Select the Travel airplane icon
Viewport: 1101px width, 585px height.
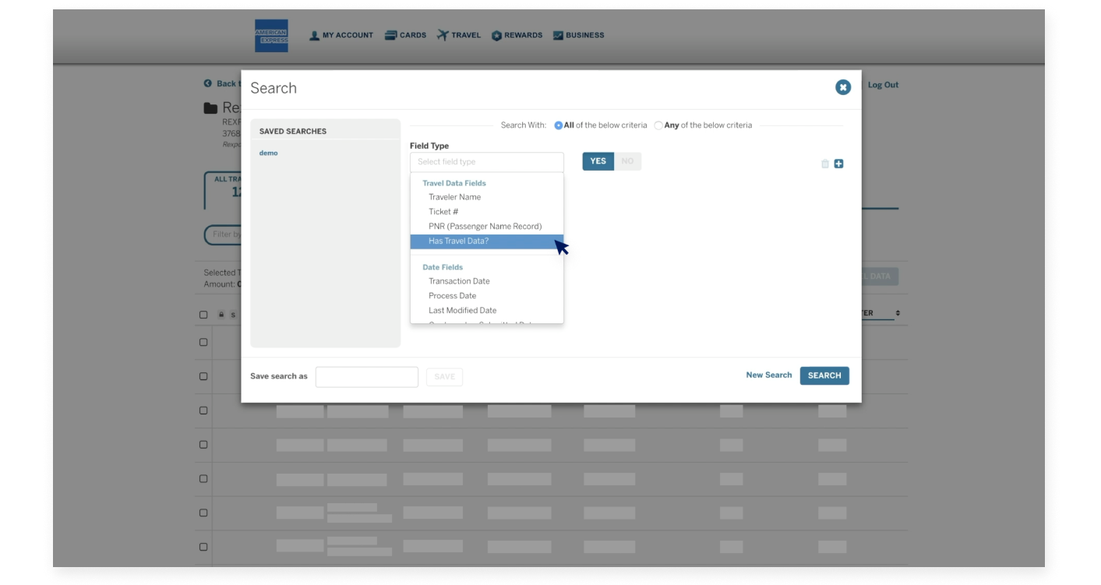(x=442, y=34)
